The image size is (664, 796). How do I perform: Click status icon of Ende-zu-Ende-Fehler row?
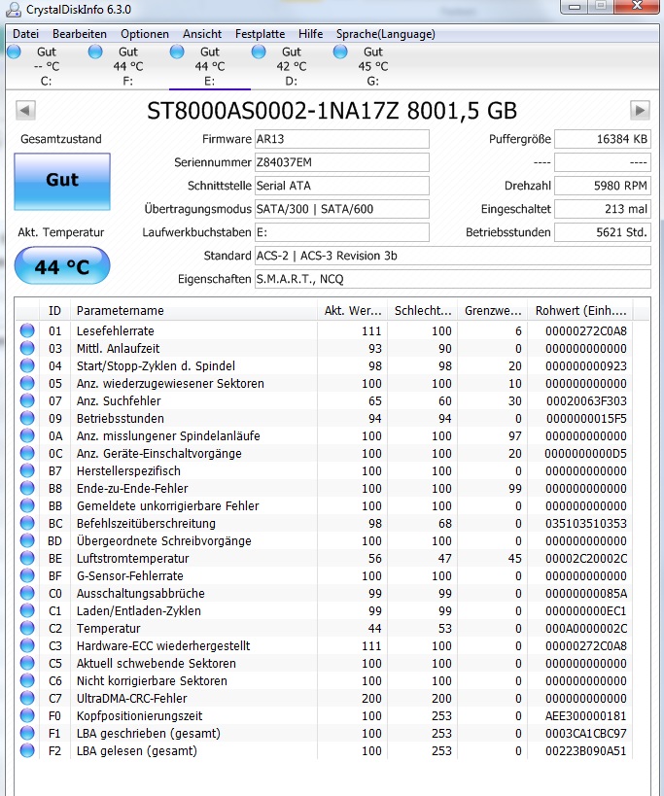click(27, 488)
